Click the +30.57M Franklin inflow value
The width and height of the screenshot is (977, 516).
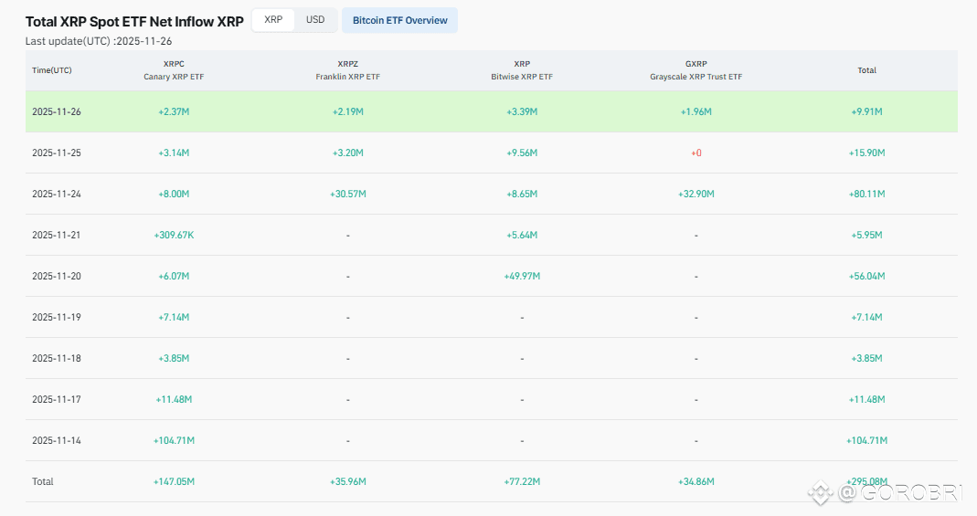pos(347,194)
